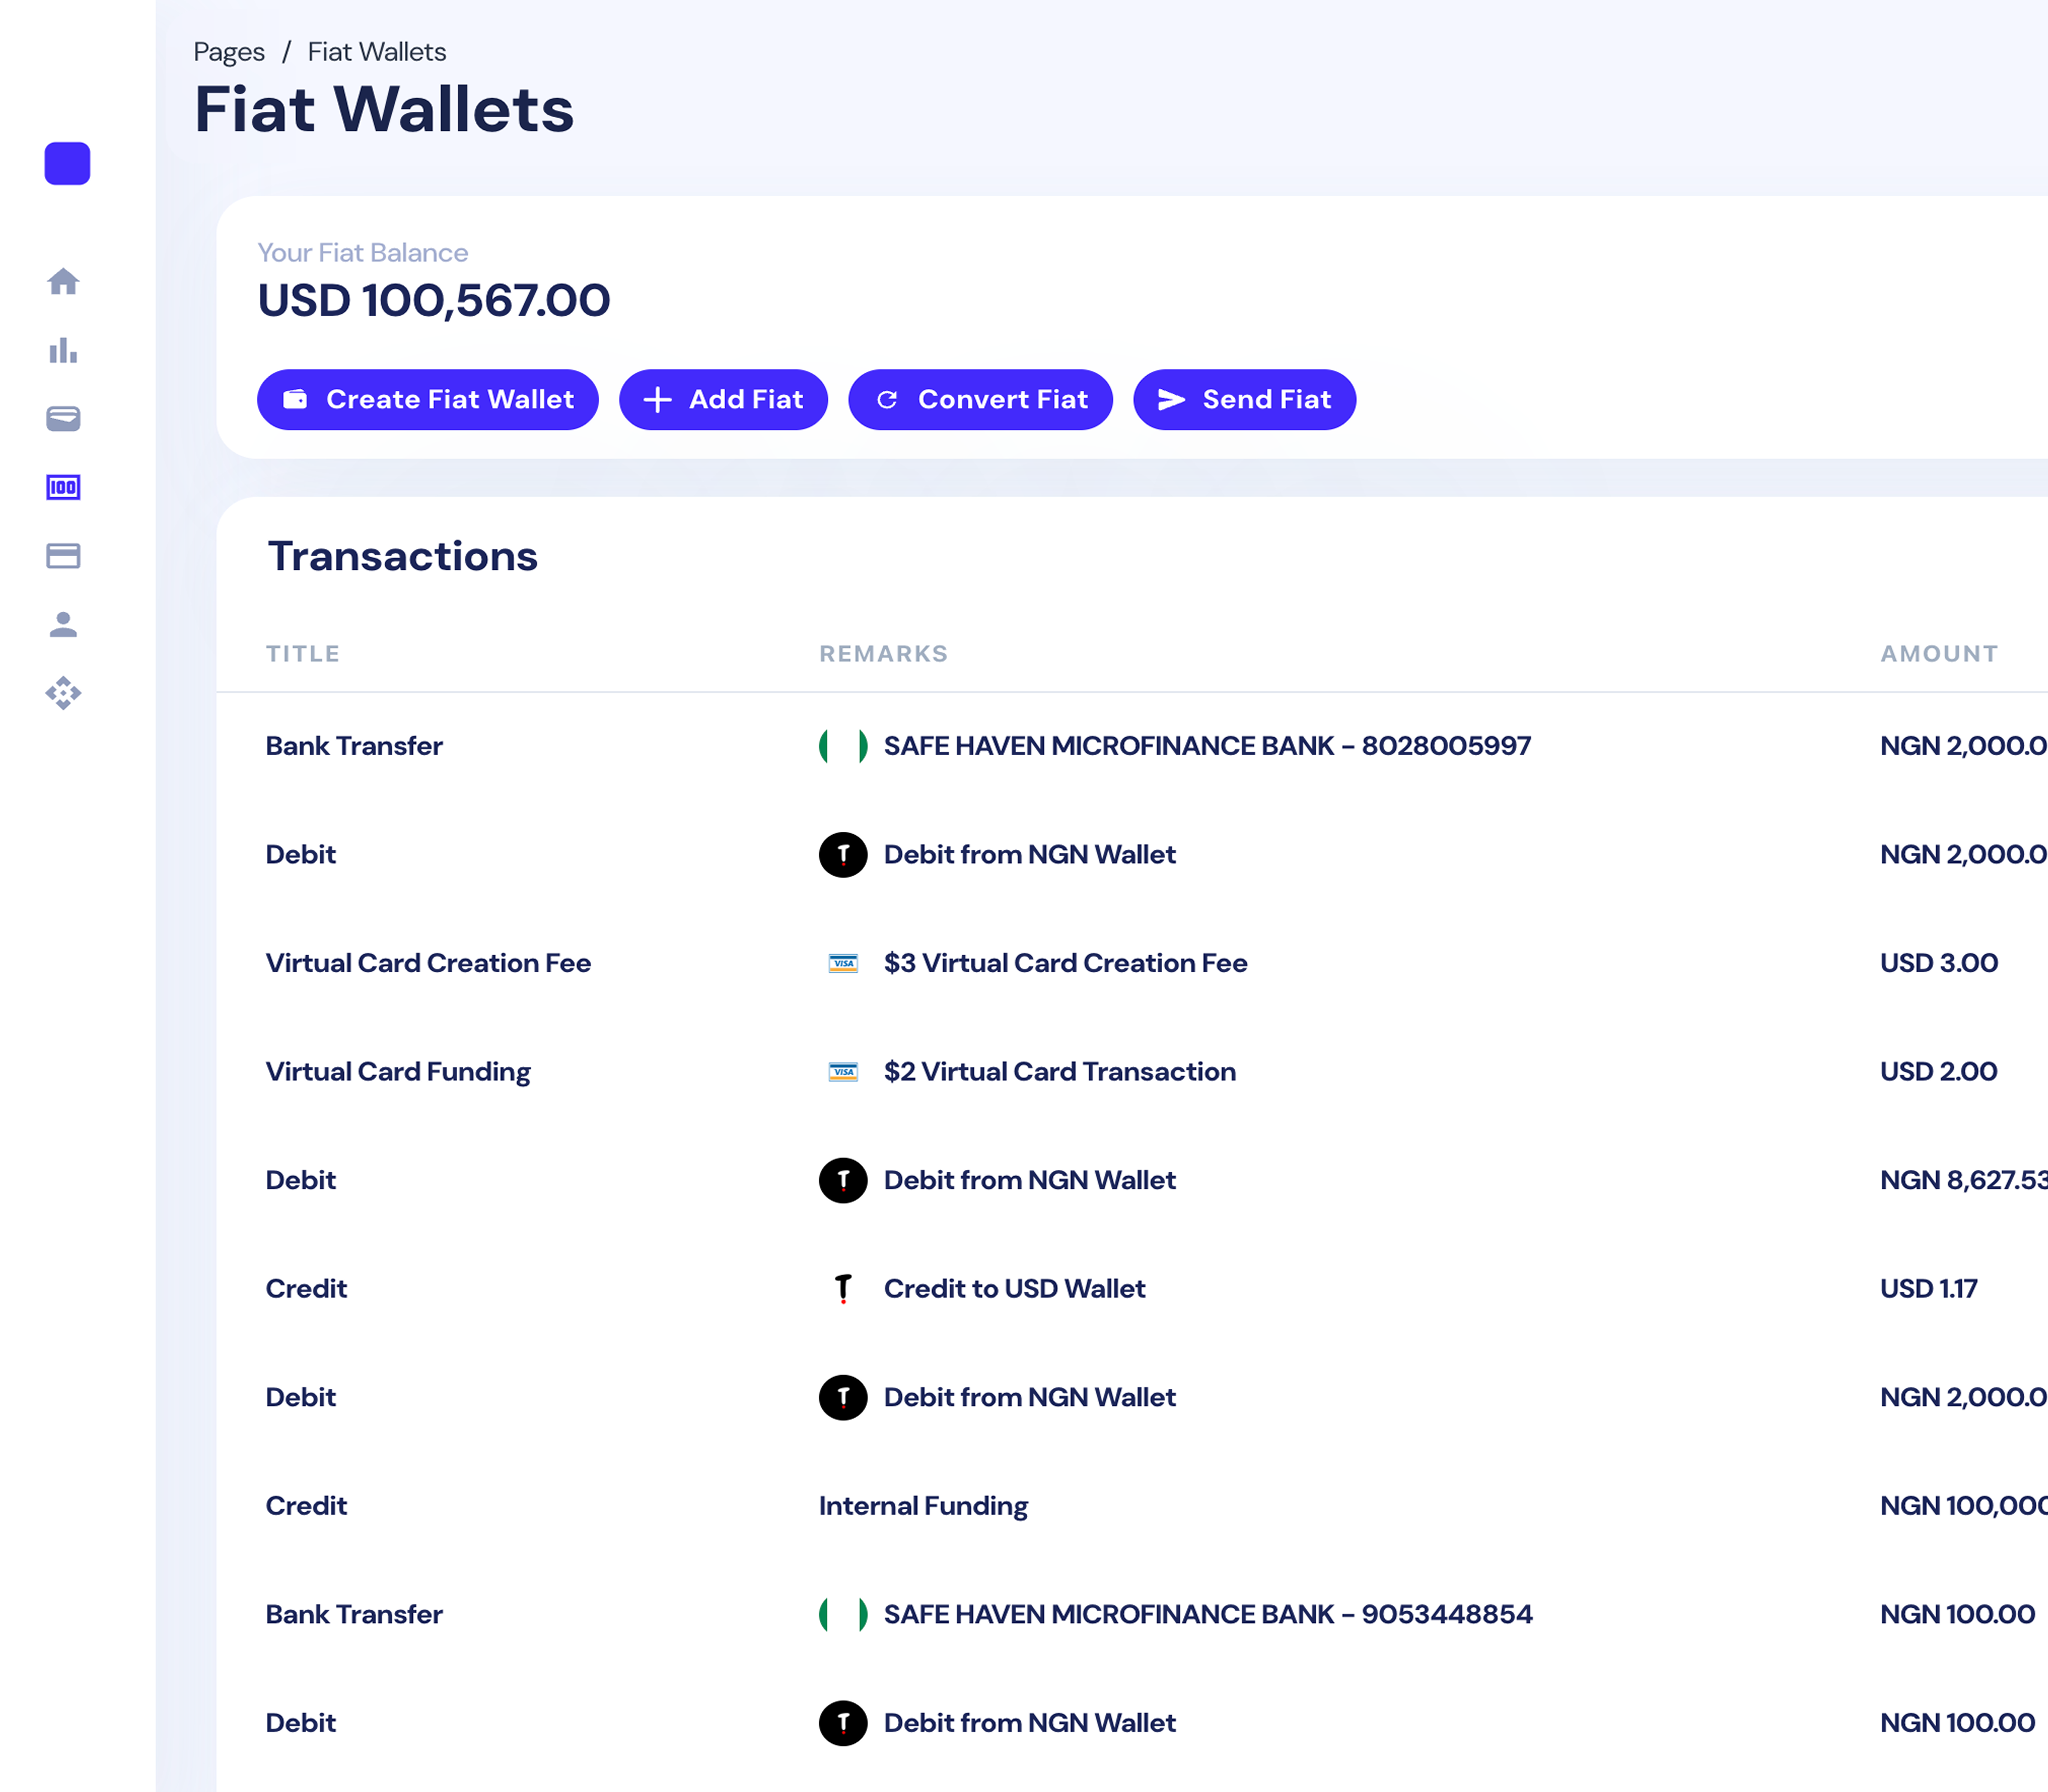
Task: Click the credit card sidebar icon
Action: click(63, 556)
